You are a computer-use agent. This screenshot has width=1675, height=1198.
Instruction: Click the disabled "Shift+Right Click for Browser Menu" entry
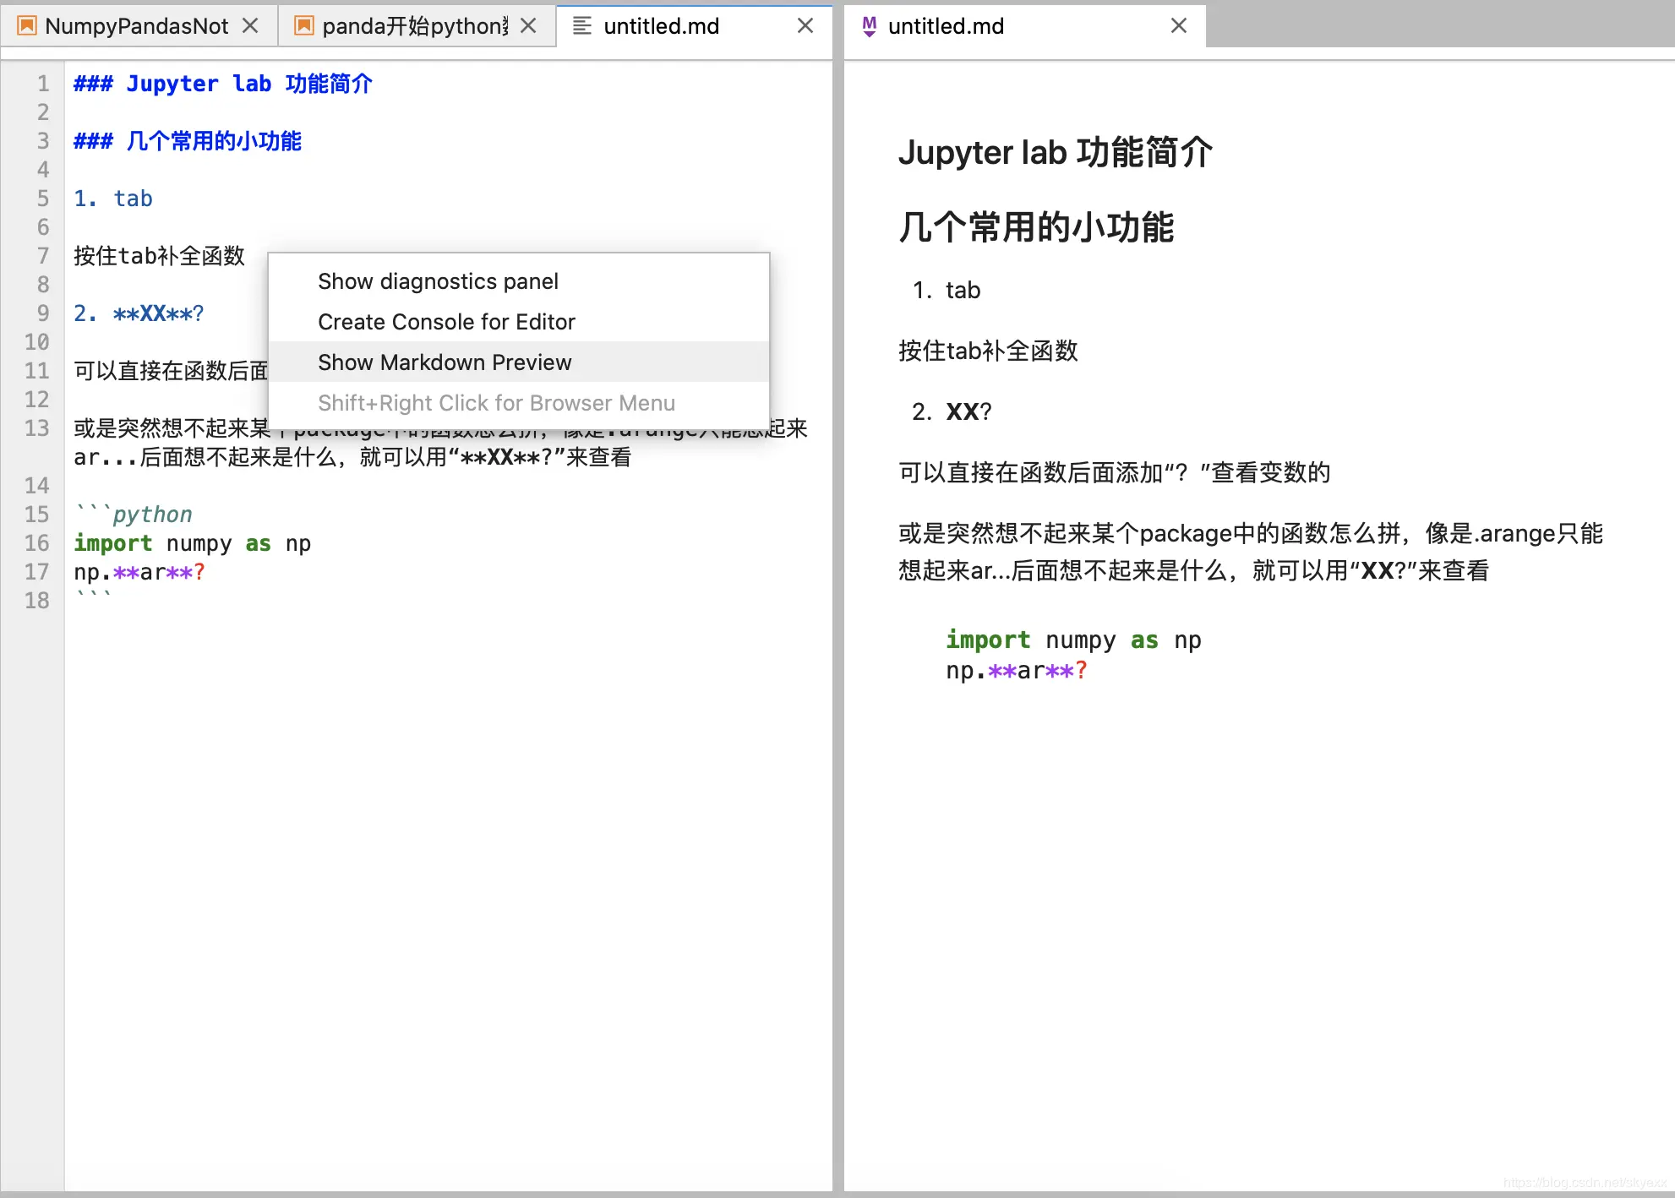pos(496,403)
